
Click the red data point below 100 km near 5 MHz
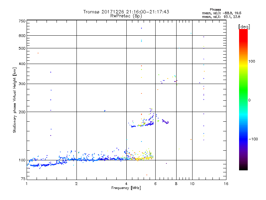point(147,175)
